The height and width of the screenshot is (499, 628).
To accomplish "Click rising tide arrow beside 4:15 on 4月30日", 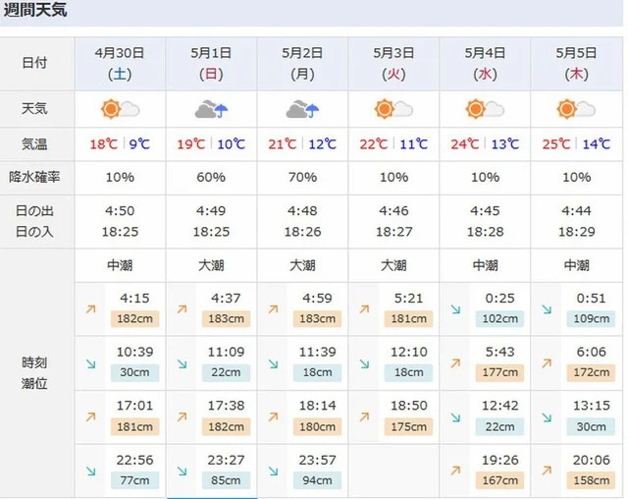I will click(x=91, y=309).
